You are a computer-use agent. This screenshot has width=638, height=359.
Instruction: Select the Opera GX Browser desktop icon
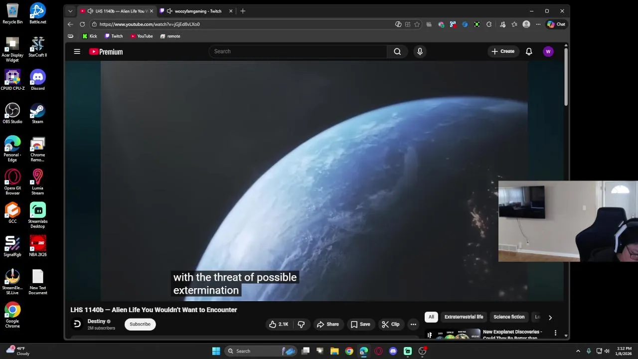pos(12,182)
